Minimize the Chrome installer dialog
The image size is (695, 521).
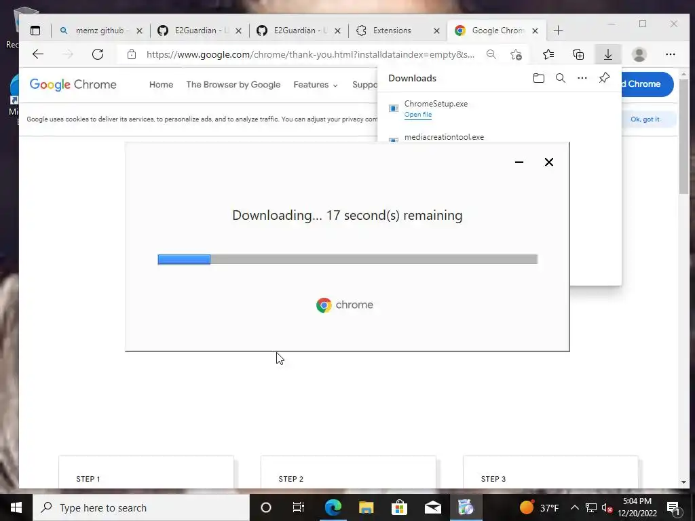[519, 162]
